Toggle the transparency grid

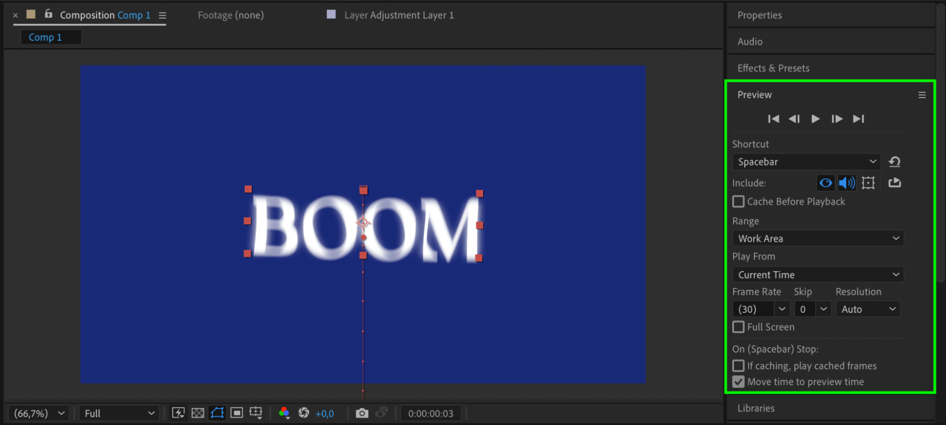coord(198,413)
